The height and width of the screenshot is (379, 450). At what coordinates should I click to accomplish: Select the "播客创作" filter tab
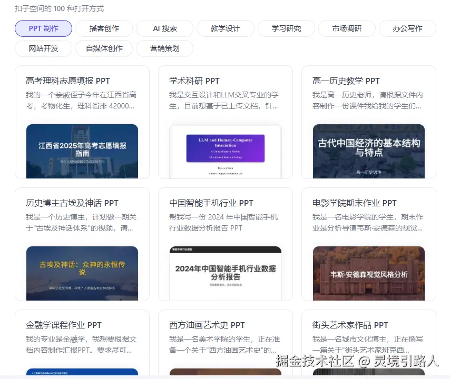tap(104, 28)
